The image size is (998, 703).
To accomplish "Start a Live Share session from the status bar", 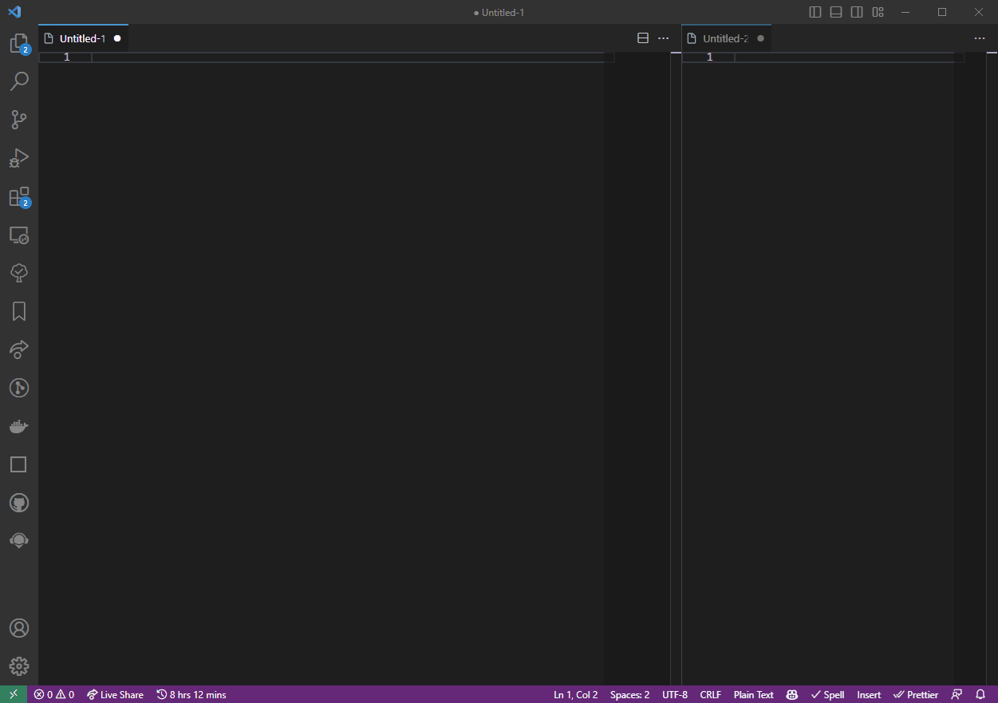I will 114,694.
